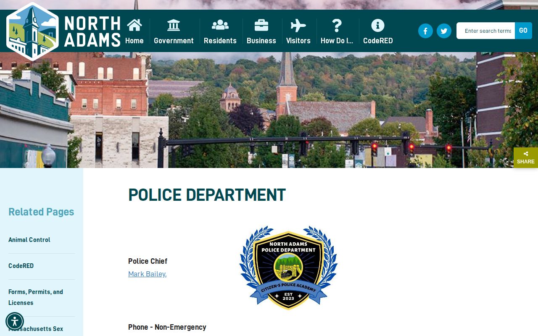This screenshot has height=336, width=538.
Task: Click the Phone - Non-Emergency label
Action: click(x=167, y=327)
